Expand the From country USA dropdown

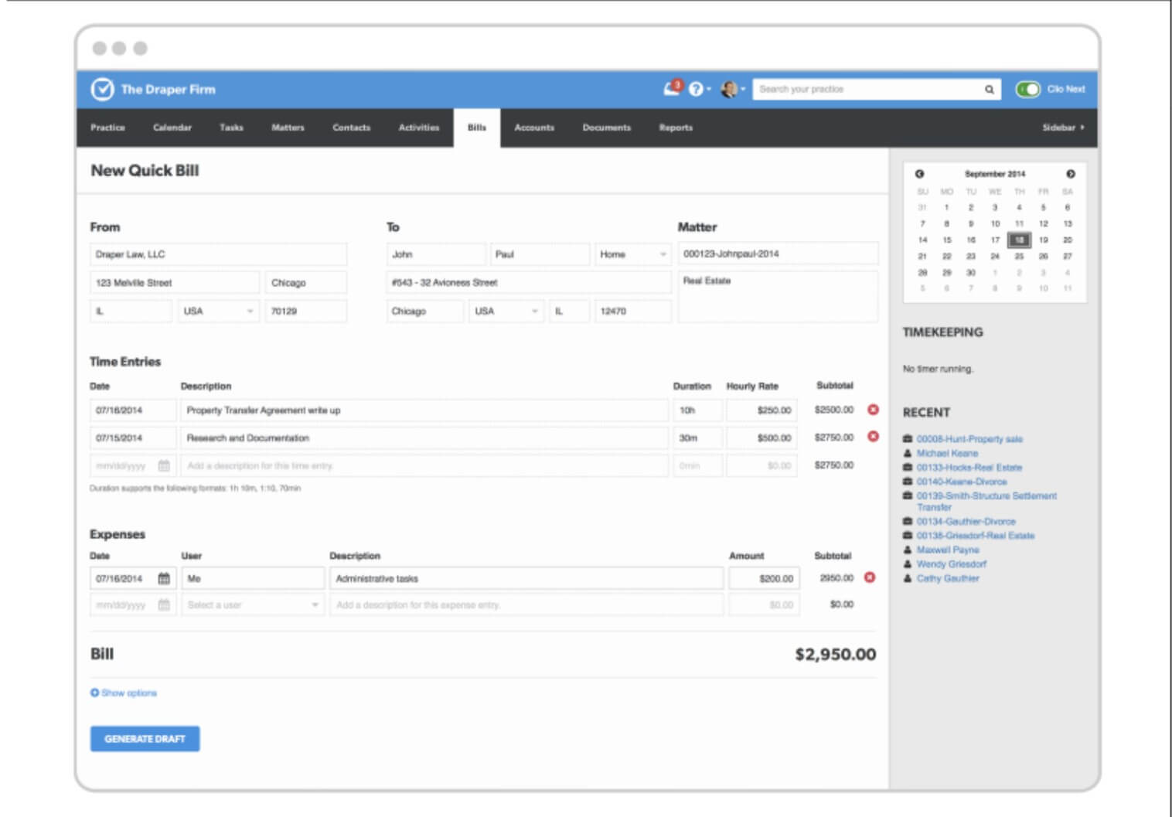tap(218, 311)
